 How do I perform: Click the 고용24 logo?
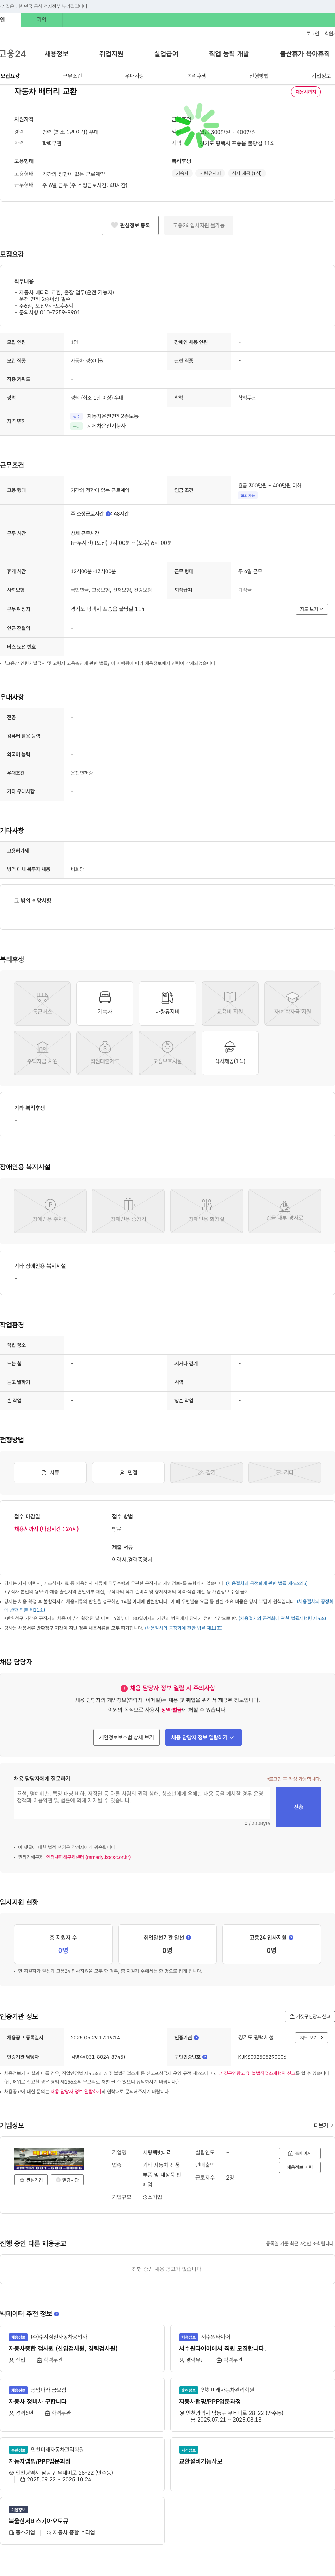(x=13, y=54)
